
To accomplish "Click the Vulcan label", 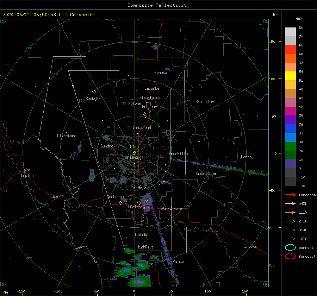I will tap(179, 262).
